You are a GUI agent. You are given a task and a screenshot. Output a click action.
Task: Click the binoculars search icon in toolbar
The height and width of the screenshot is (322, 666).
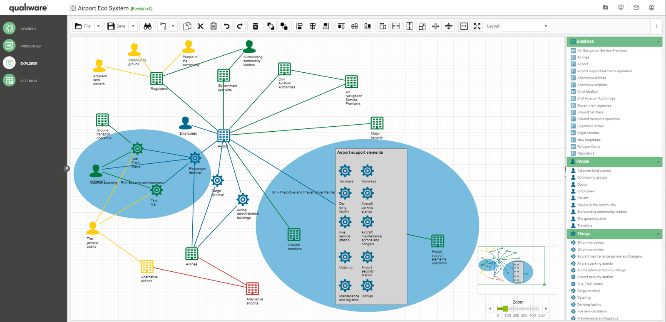pos(147,26)
